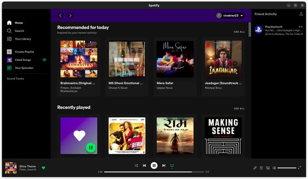Open the Ram album cover in Recently played
The image size is (308, 179).
175,136
